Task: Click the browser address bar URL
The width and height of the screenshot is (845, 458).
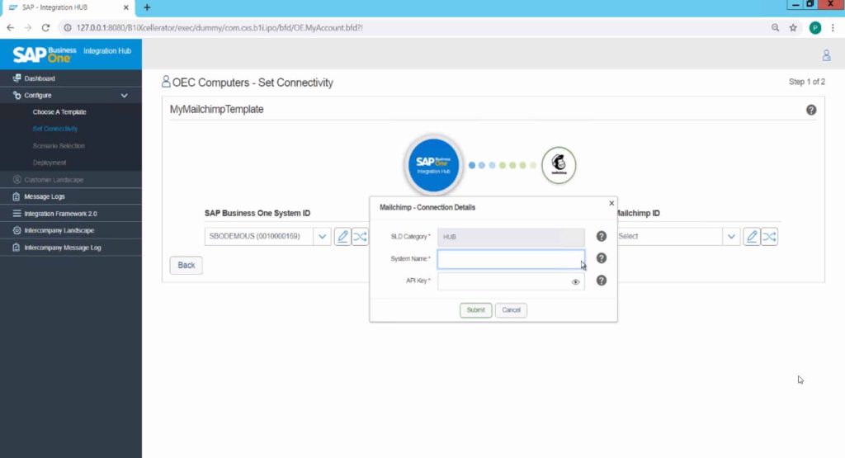Action: click(220, 27)
